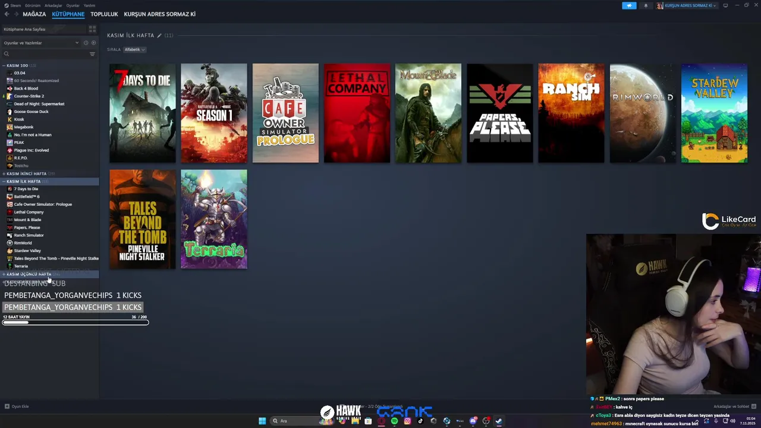Open Arkadaşlar ve Sohbet panel
The height and width of the screenshot is (428, 761).
[x=734, y=407]
